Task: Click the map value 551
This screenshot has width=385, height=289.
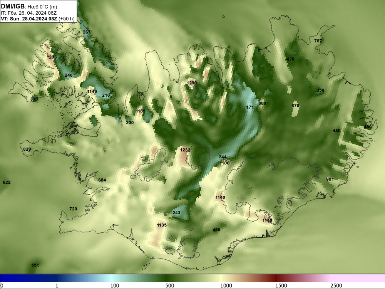Action: click(35, 265)
